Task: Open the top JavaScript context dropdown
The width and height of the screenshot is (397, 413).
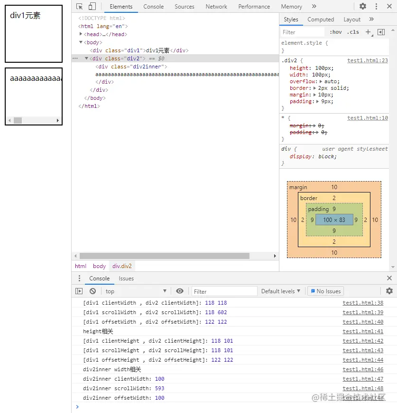Action: (x=136, y=291)
